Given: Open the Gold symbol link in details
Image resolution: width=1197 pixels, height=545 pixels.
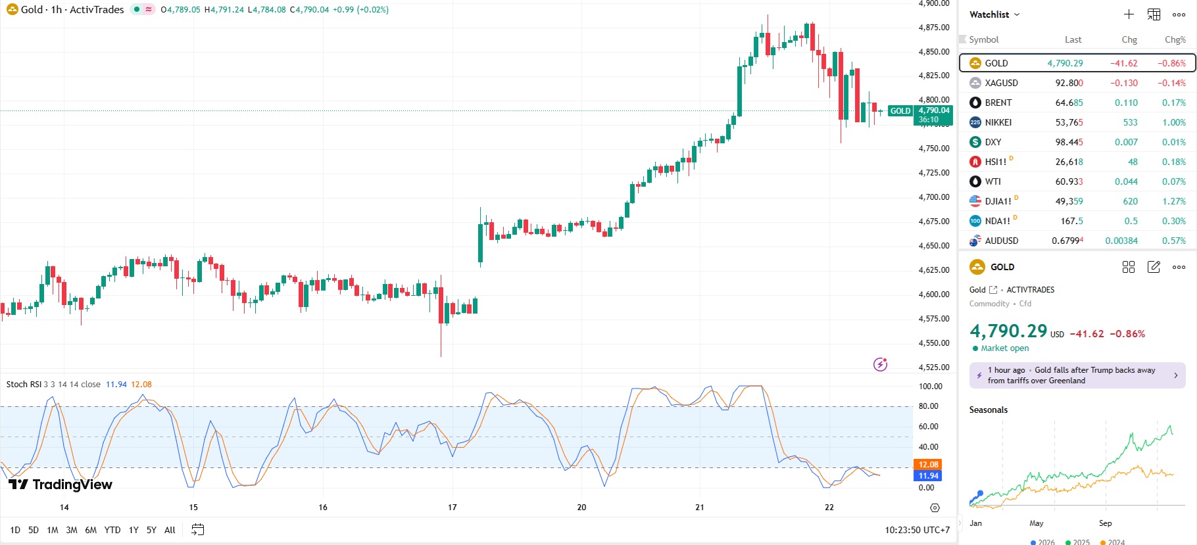Looking at the screenshot, I should tap(993, 290).
